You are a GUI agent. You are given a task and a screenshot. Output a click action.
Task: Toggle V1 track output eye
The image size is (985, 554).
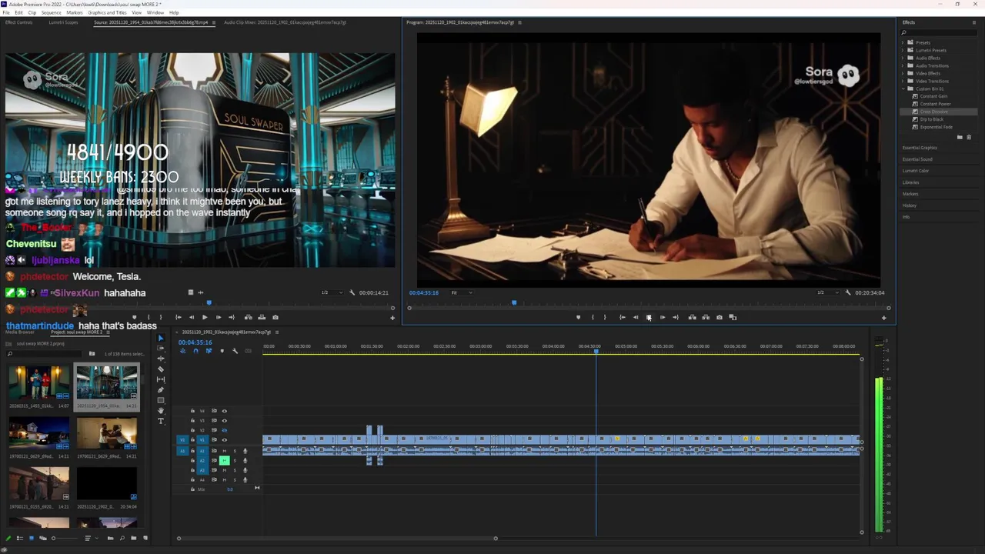pyautogui.click(x=225, y=440)
